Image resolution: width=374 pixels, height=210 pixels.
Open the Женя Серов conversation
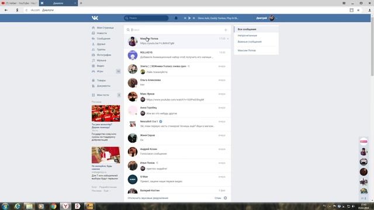177,138
